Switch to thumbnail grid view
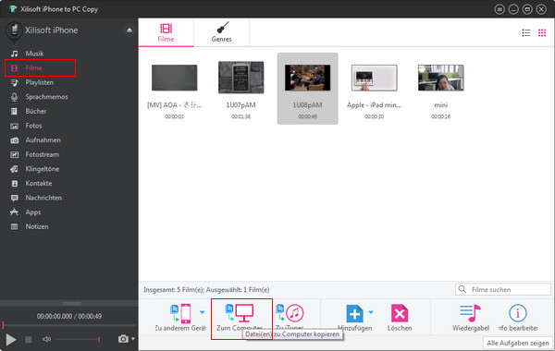555x351 pixels. [x=542, y=33]
